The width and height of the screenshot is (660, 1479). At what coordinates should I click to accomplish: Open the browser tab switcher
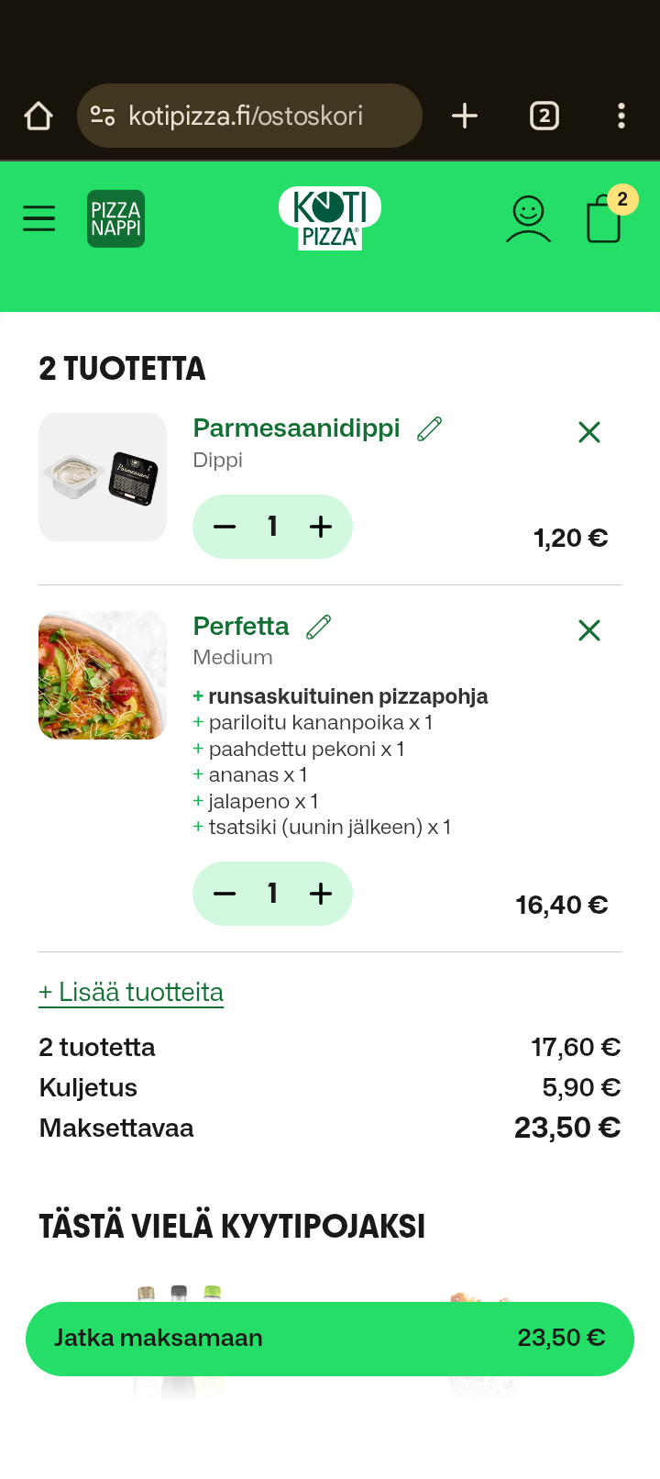[544, 116]
